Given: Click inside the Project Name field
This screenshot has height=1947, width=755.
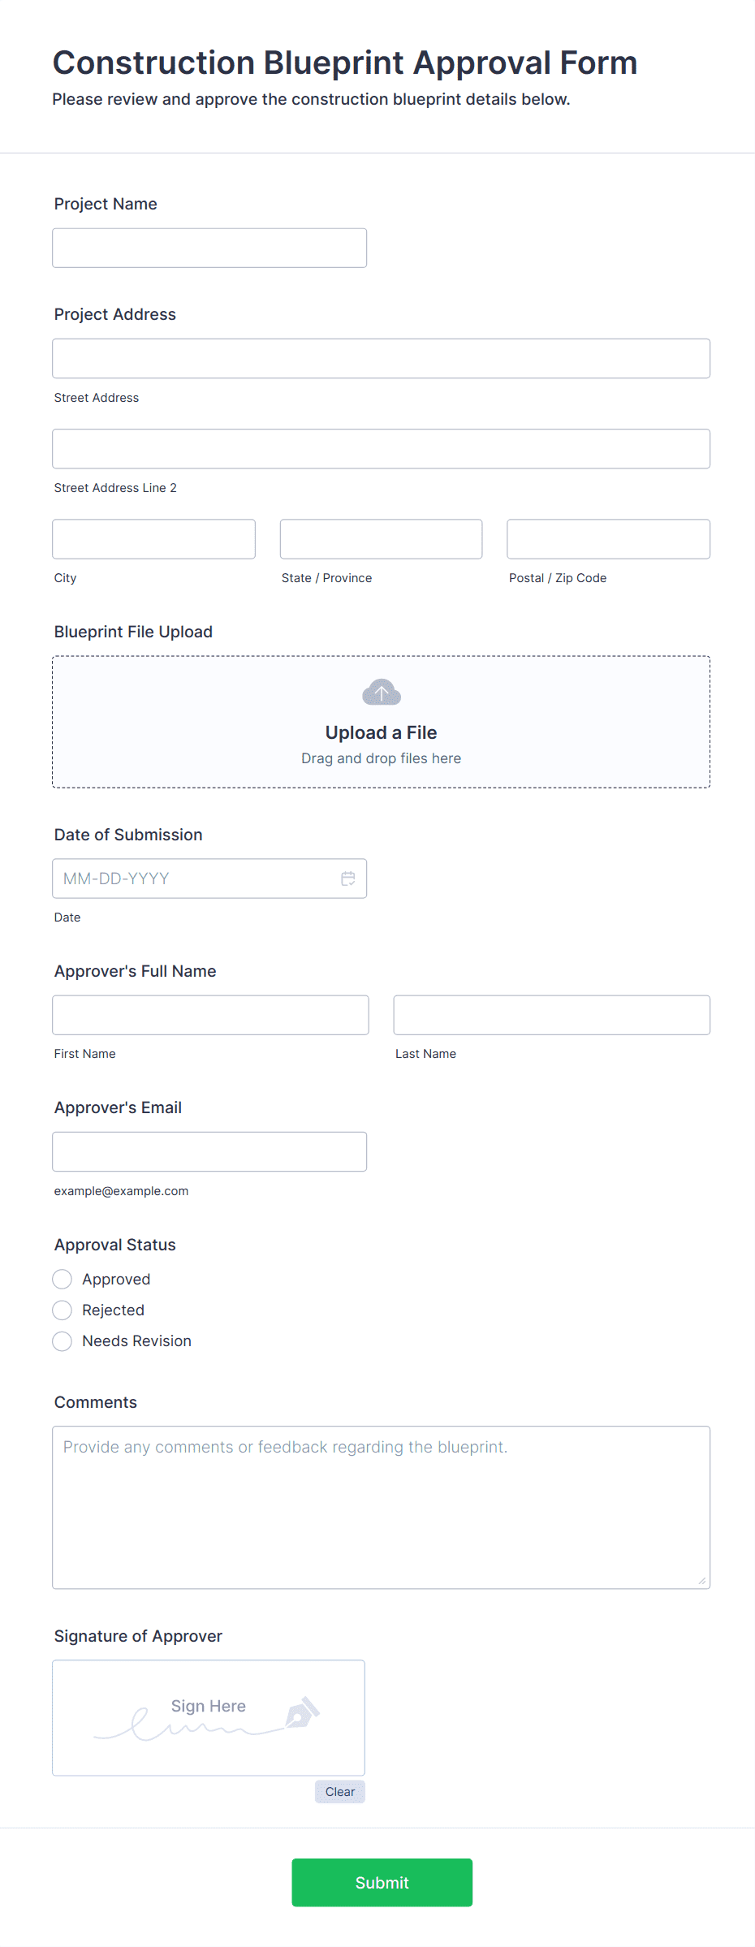Looking at the screenshot, I should 209,248.
